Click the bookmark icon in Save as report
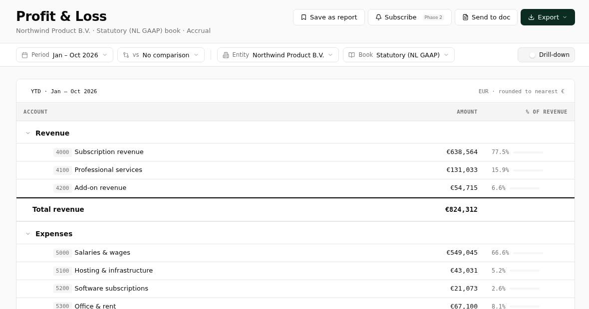Screen dimensions: 589x309 point(304,17)
